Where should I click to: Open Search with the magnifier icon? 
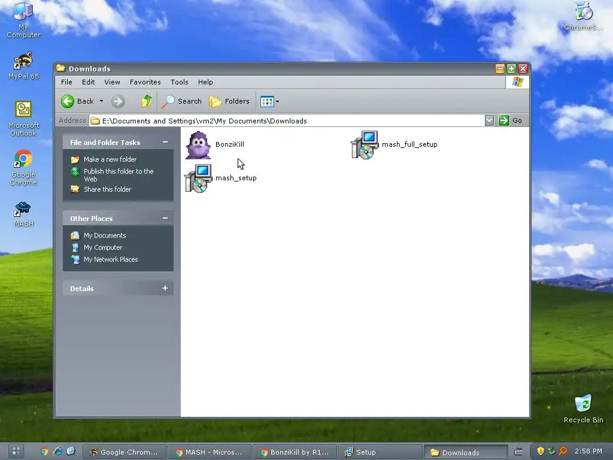(x=182, y=101)
